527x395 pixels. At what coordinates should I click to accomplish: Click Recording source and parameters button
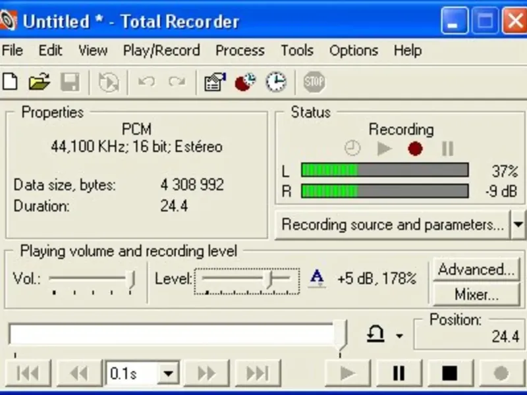click(393, 224)
